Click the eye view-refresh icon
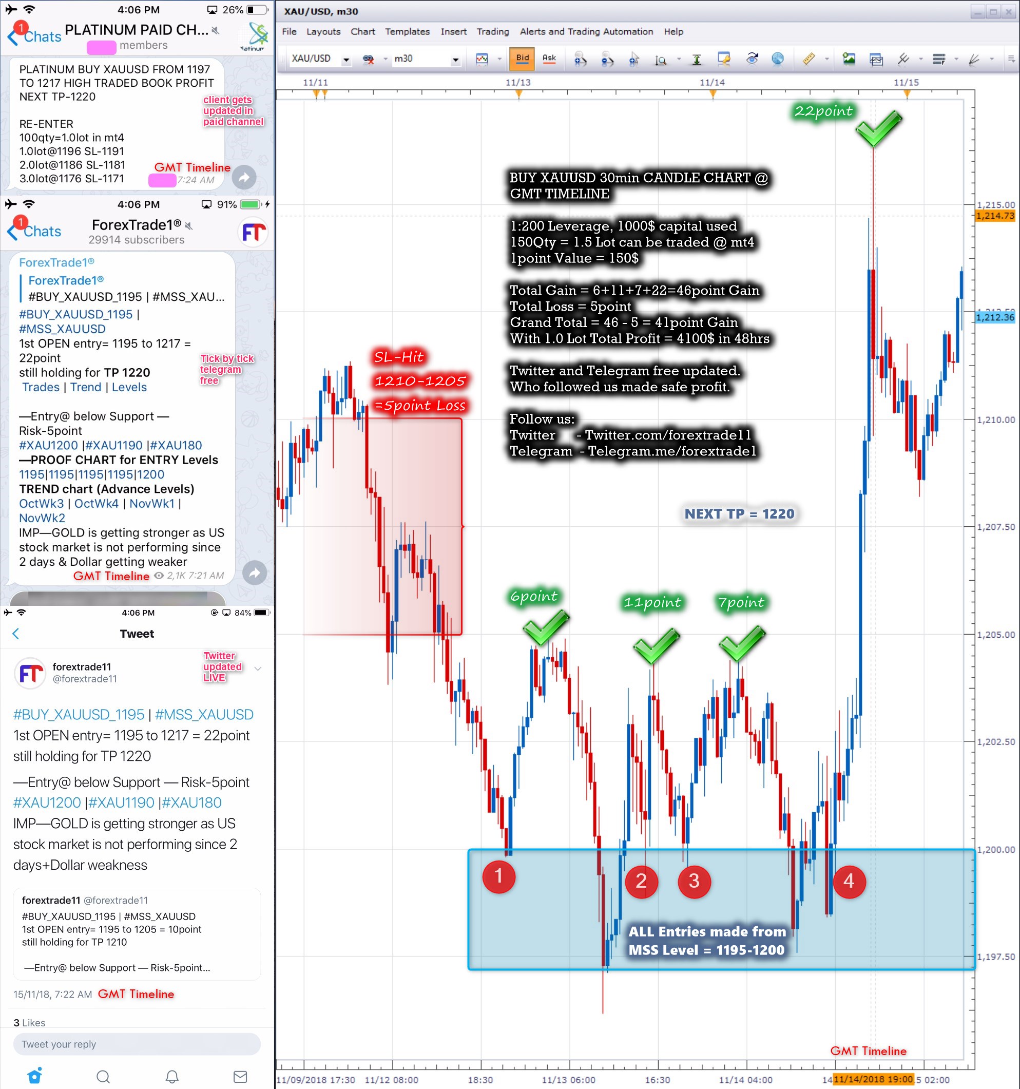Image resolution: width=1020 pixels, height=1089 pixels. tap(752, 59)
